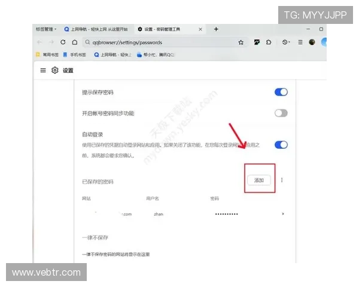359x287 pixels.
Task: Open the 标签管理 dropdown
Action: click(x=46, y=29)
